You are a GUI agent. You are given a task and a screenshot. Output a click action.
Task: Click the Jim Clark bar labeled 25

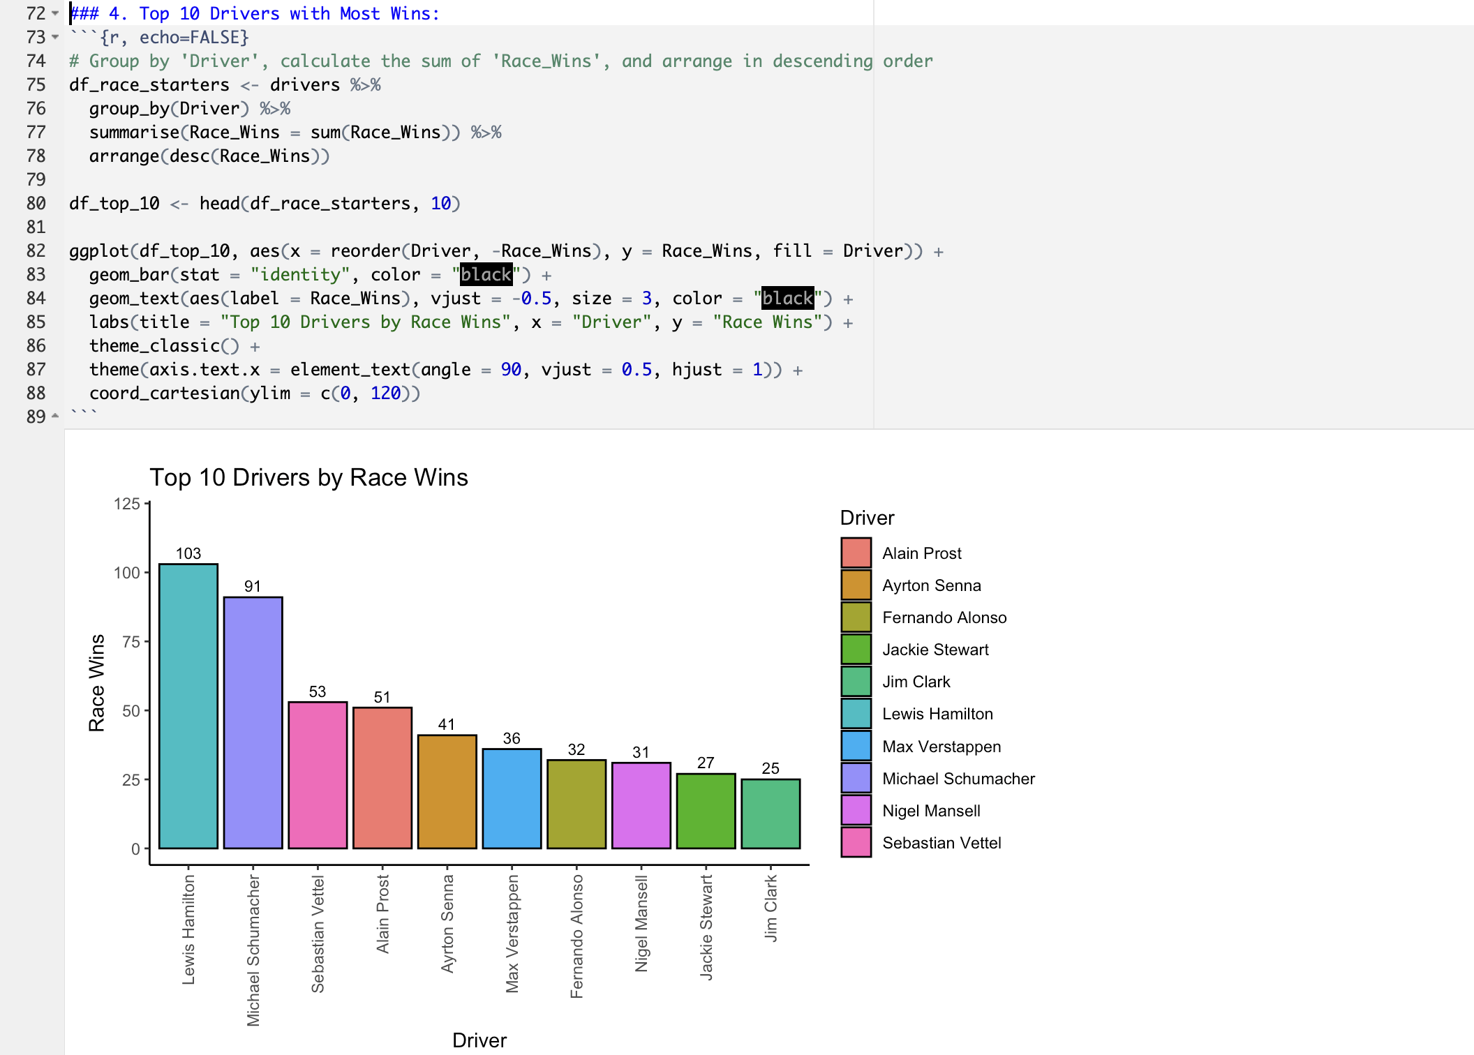pyautogui.click(x=770, y=814)
